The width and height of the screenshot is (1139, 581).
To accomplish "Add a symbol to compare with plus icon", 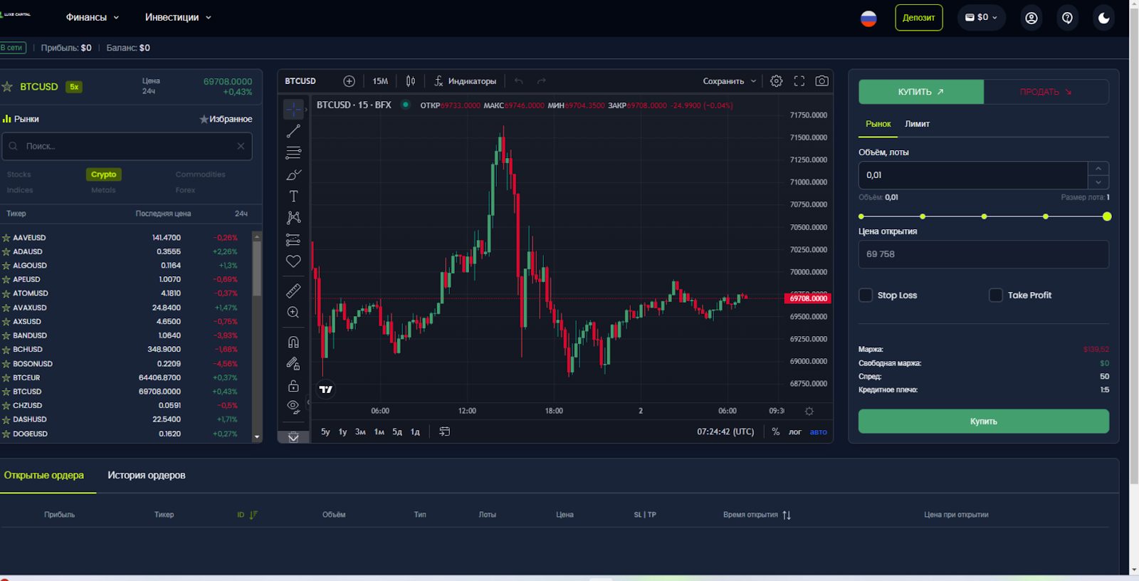I will 349,81.
